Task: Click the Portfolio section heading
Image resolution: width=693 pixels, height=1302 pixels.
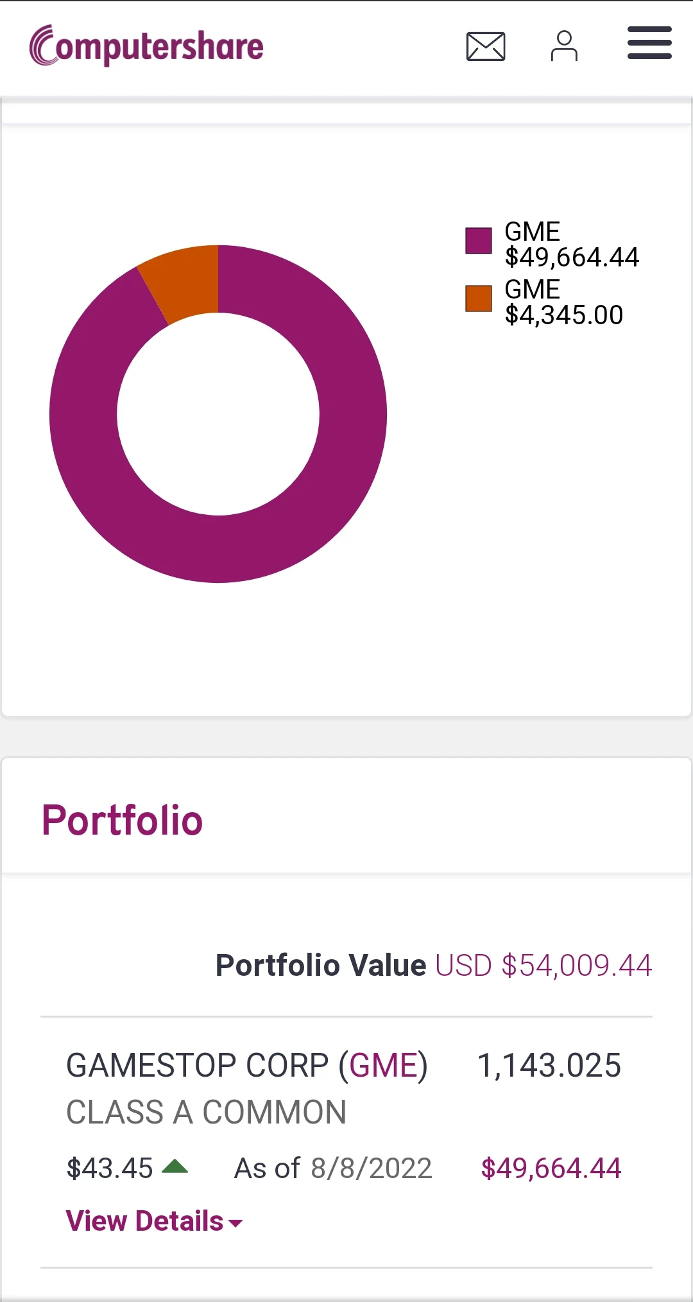Action: pos(123,820)
